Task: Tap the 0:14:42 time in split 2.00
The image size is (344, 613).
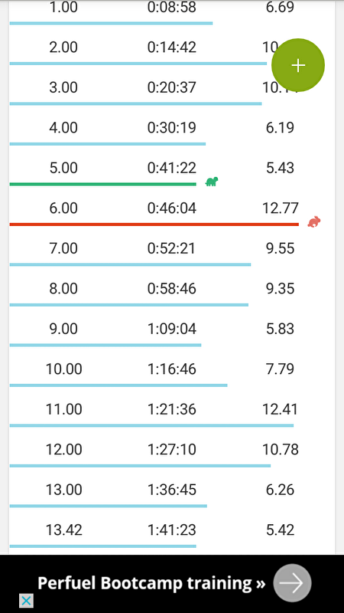Action: point(171,48)
